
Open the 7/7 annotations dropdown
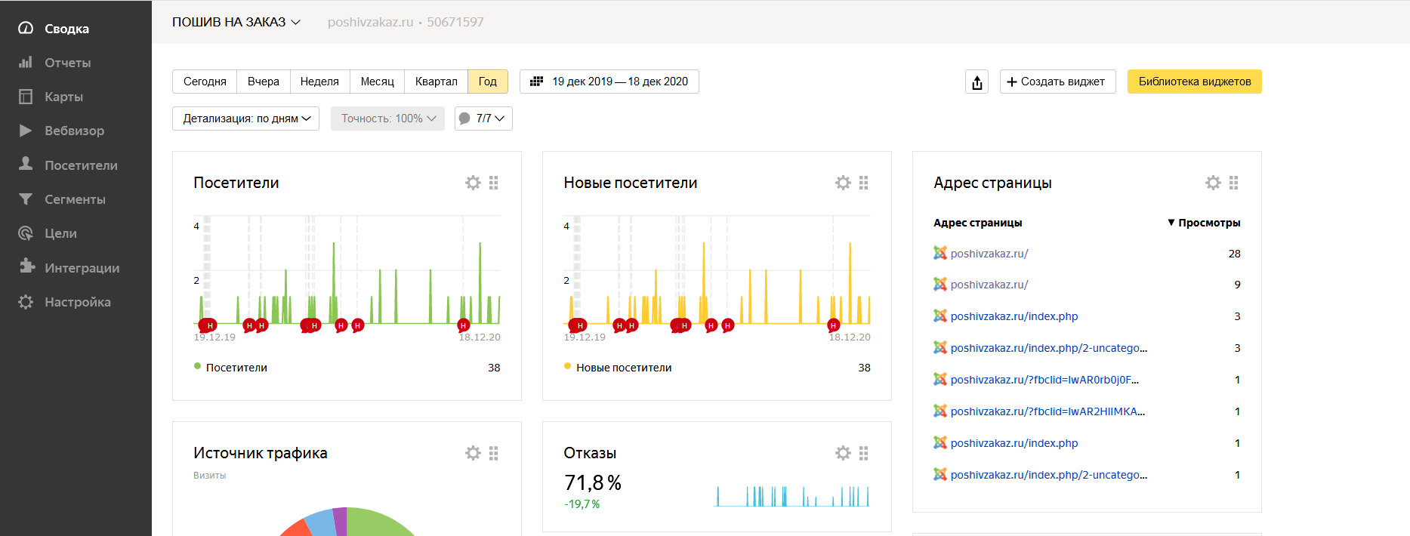pos(483,119)
